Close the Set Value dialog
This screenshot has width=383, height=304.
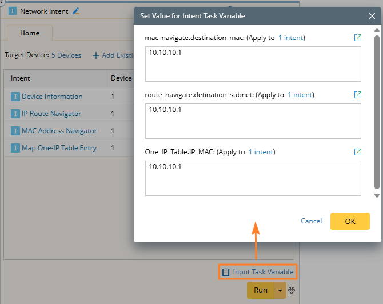pyautogui.click(x=372, y=16)
